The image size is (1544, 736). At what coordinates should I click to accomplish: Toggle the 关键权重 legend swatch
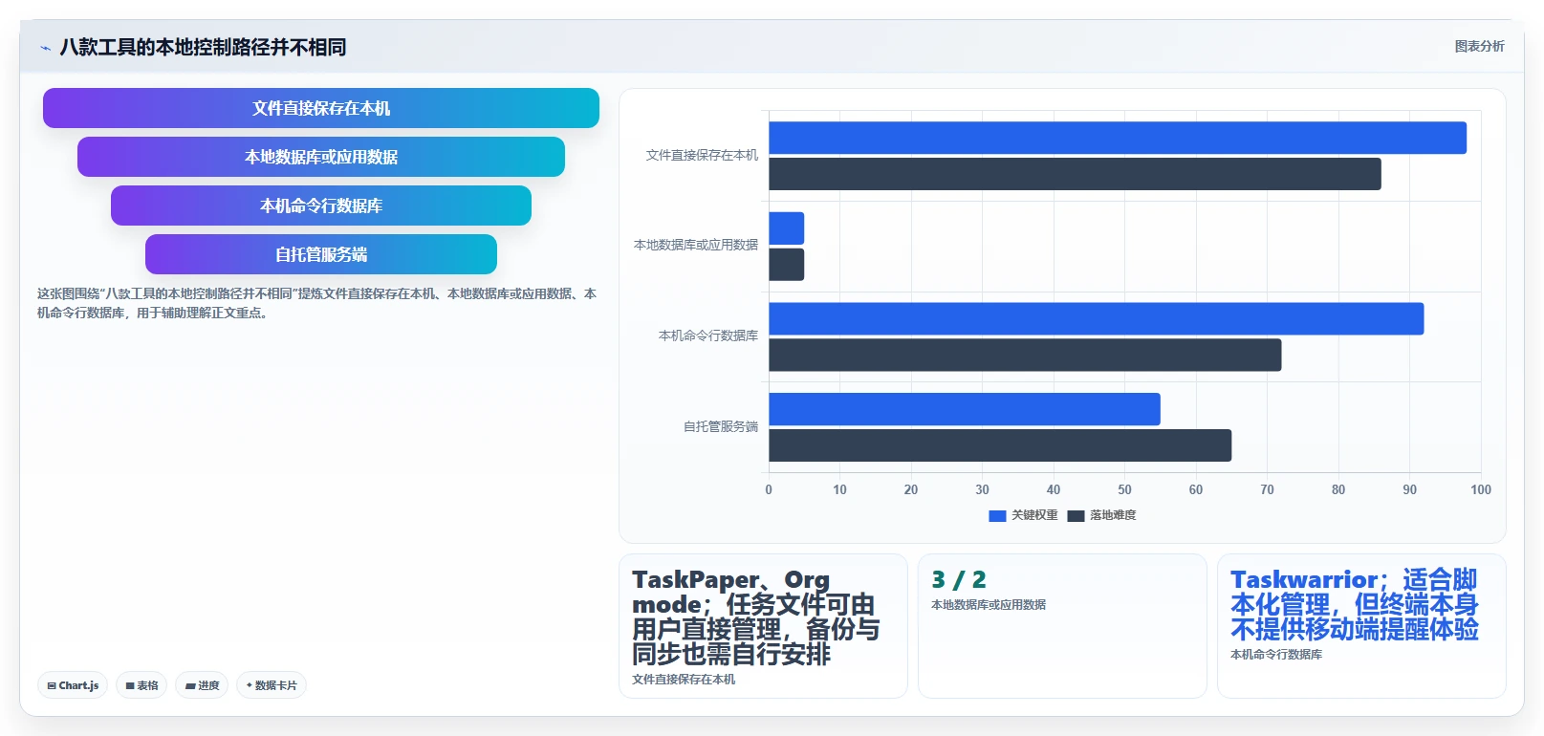(x=997, y=515)
